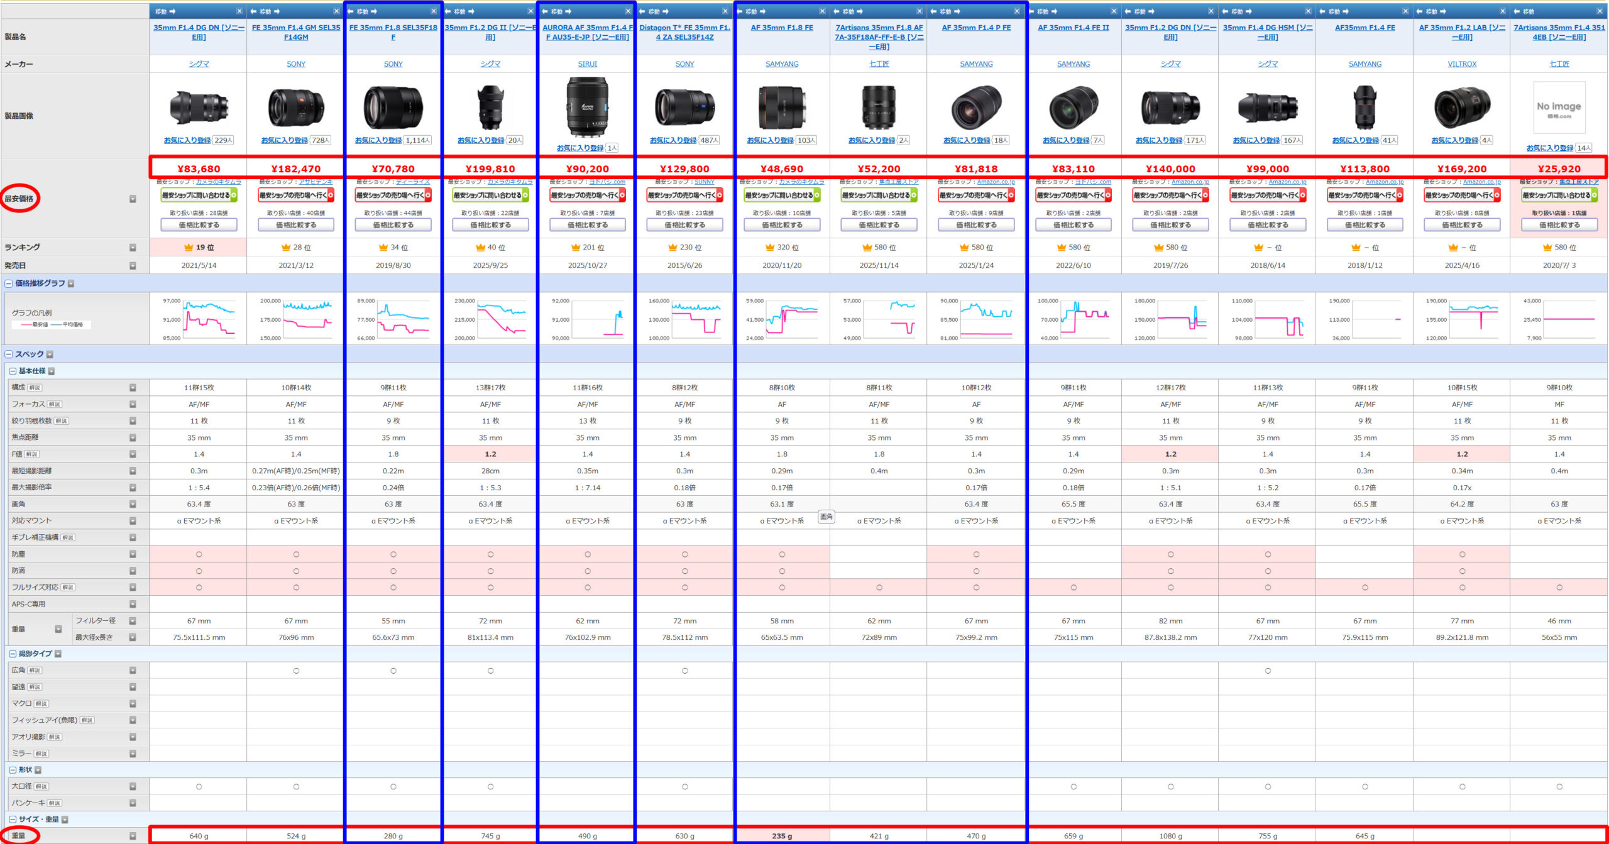1609x844 pixels.
Task: Move the Distagon T* FE 35mm column left
Action: pyautogui.click(x=642, y=11)
